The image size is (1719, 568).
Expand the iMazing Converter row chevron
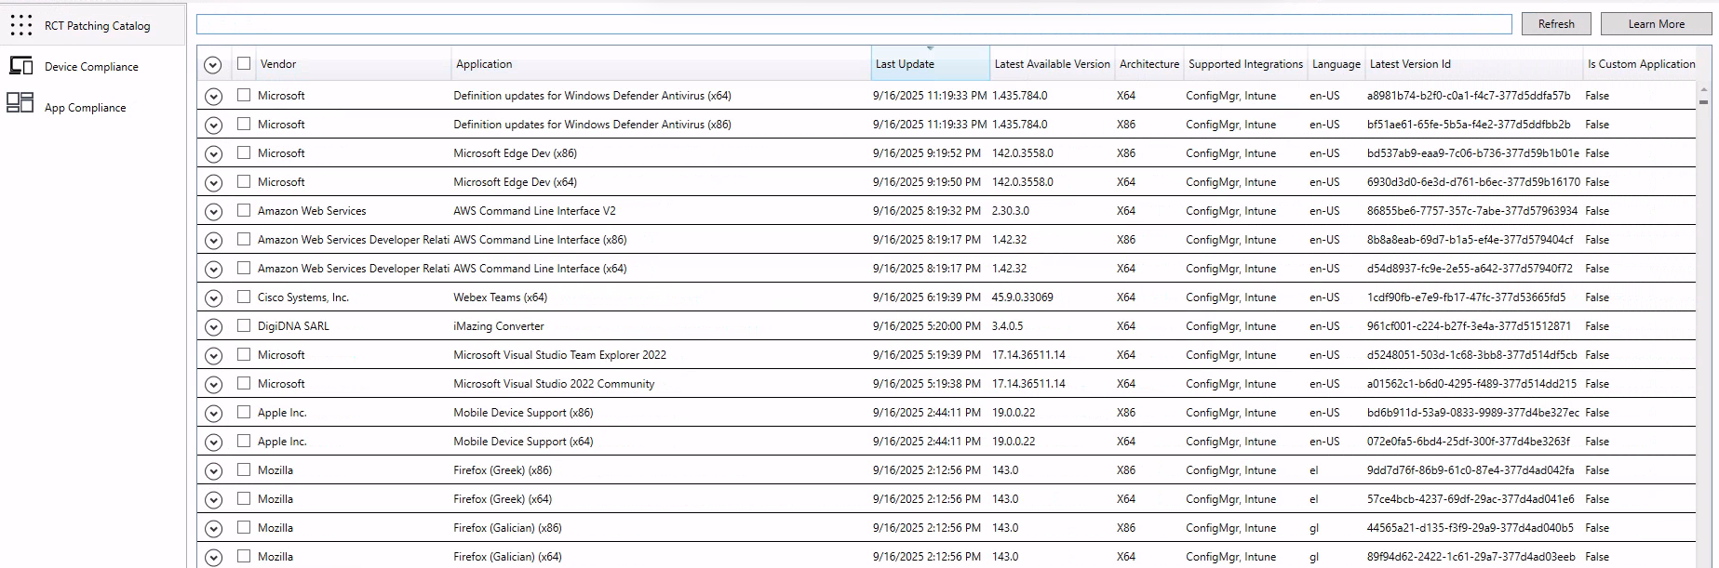(213, 327)
